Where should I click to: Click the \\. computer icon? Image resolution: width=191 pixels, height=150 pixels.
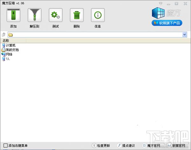(x=4, y=59)
